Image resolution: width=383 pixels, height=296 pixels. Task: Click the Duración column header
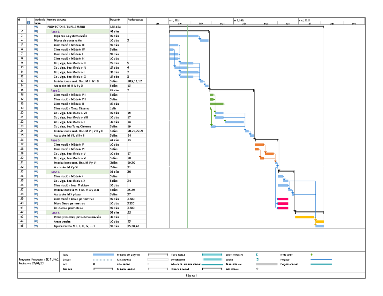(x=115, y=20)
